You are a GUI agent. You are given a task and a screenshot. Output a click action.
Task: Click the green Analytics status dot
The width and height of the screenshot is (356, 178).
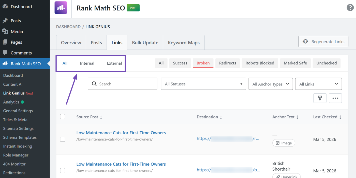[x=22, y=102]
